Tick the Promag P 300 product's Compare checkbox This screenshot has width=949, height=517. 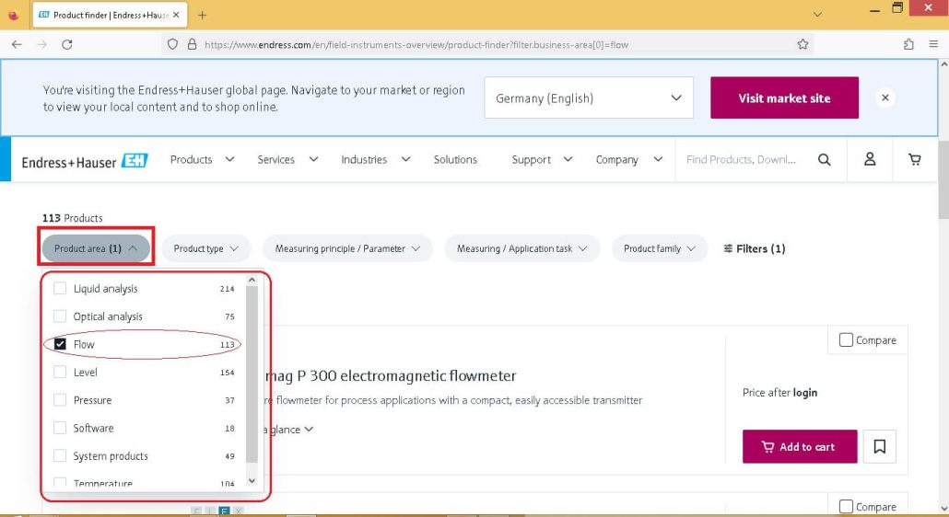coord(846,340)
